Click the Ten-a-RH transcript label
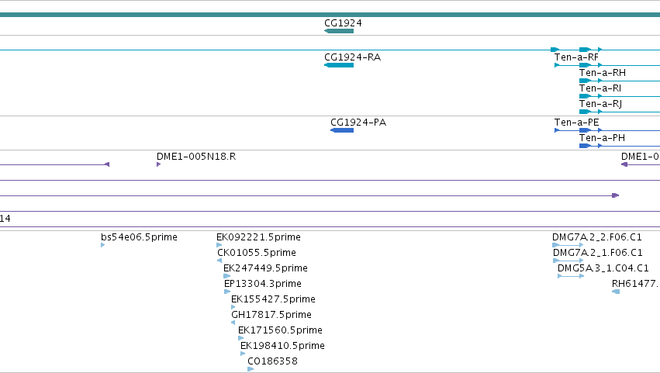 click(603, 73)
